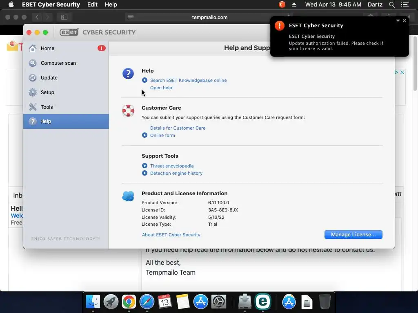Click the ESET status icon in menu bar
This screenshot has height=313, width=418.
coord(282,4)
